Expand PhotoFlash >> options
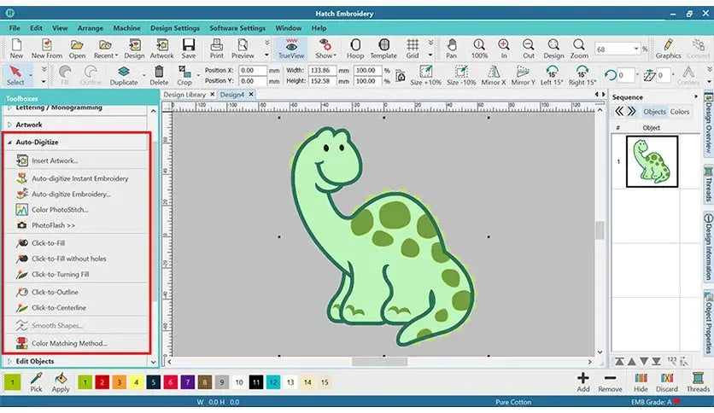The image size is (714, 413). [x=53, y=225]
